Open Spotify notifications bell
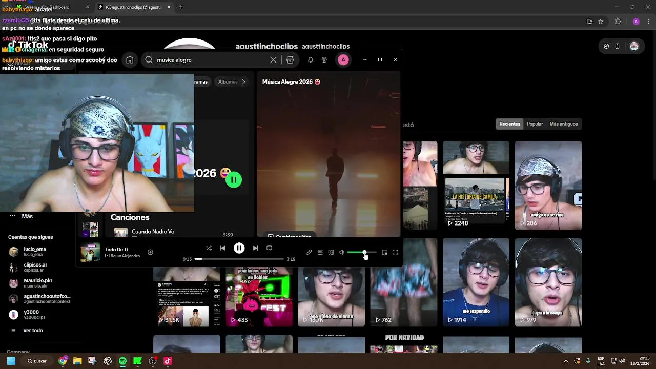656x369 pixels. click(311, 60)
